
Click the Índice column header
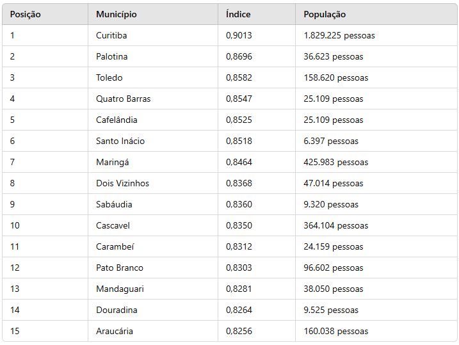click(238, 14)
